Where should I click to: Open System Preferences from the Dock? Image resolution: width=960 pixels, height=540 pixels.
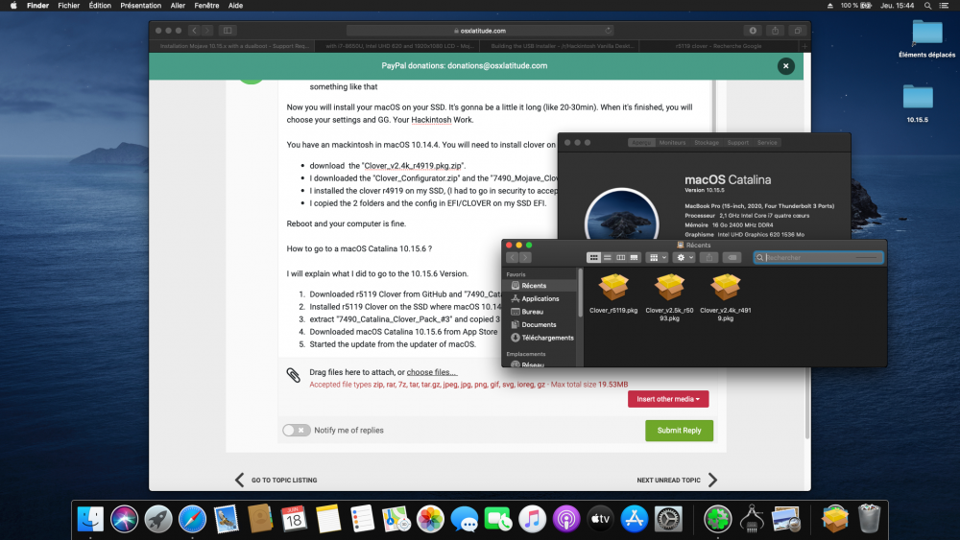[668, 519]
